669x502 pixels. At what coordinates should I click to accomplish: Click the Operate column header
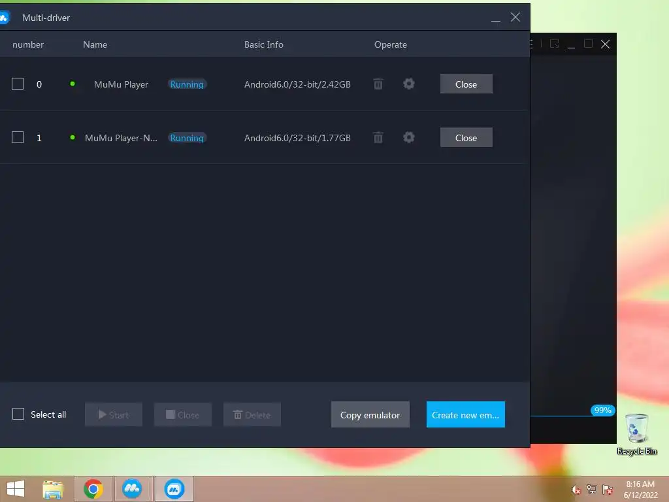(x=391, y=44)
